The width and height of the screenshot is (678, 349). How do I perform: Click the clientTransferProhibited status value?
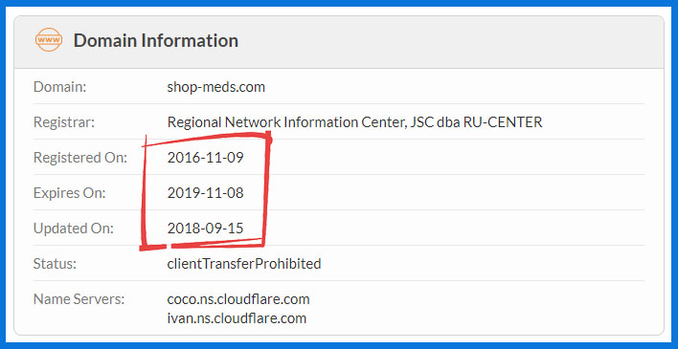pyautogui.click(x=244, y=264)
